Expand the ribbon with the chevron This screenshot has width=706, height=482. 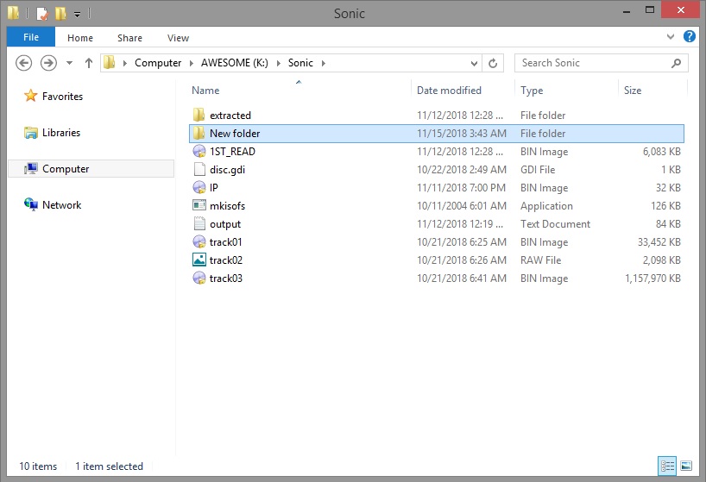coord(671,37)
